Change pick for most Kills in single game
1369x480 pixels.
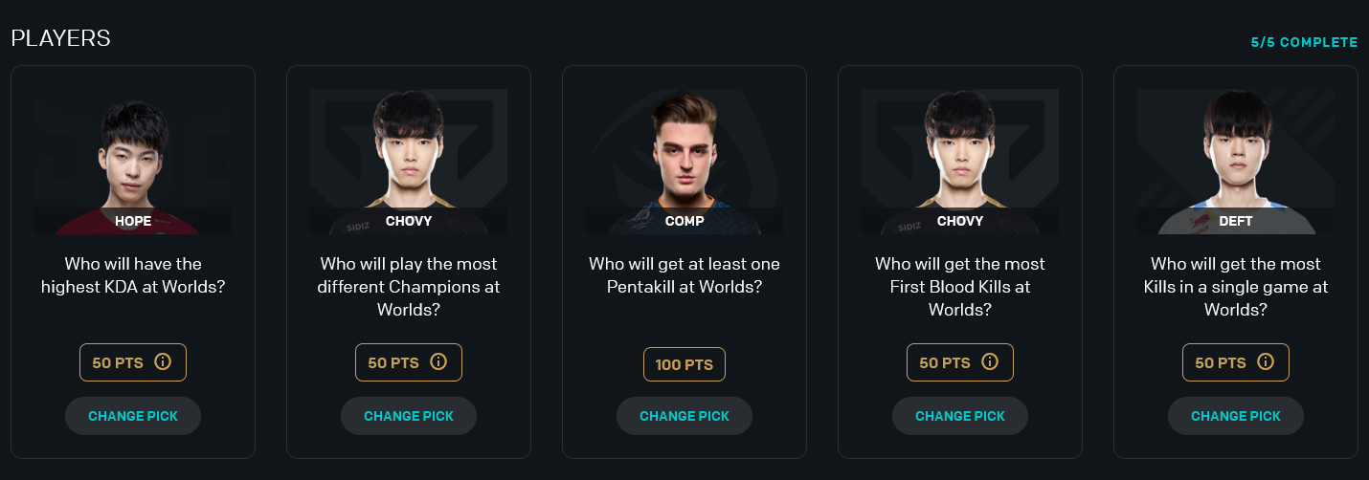tap(1236, 416)
